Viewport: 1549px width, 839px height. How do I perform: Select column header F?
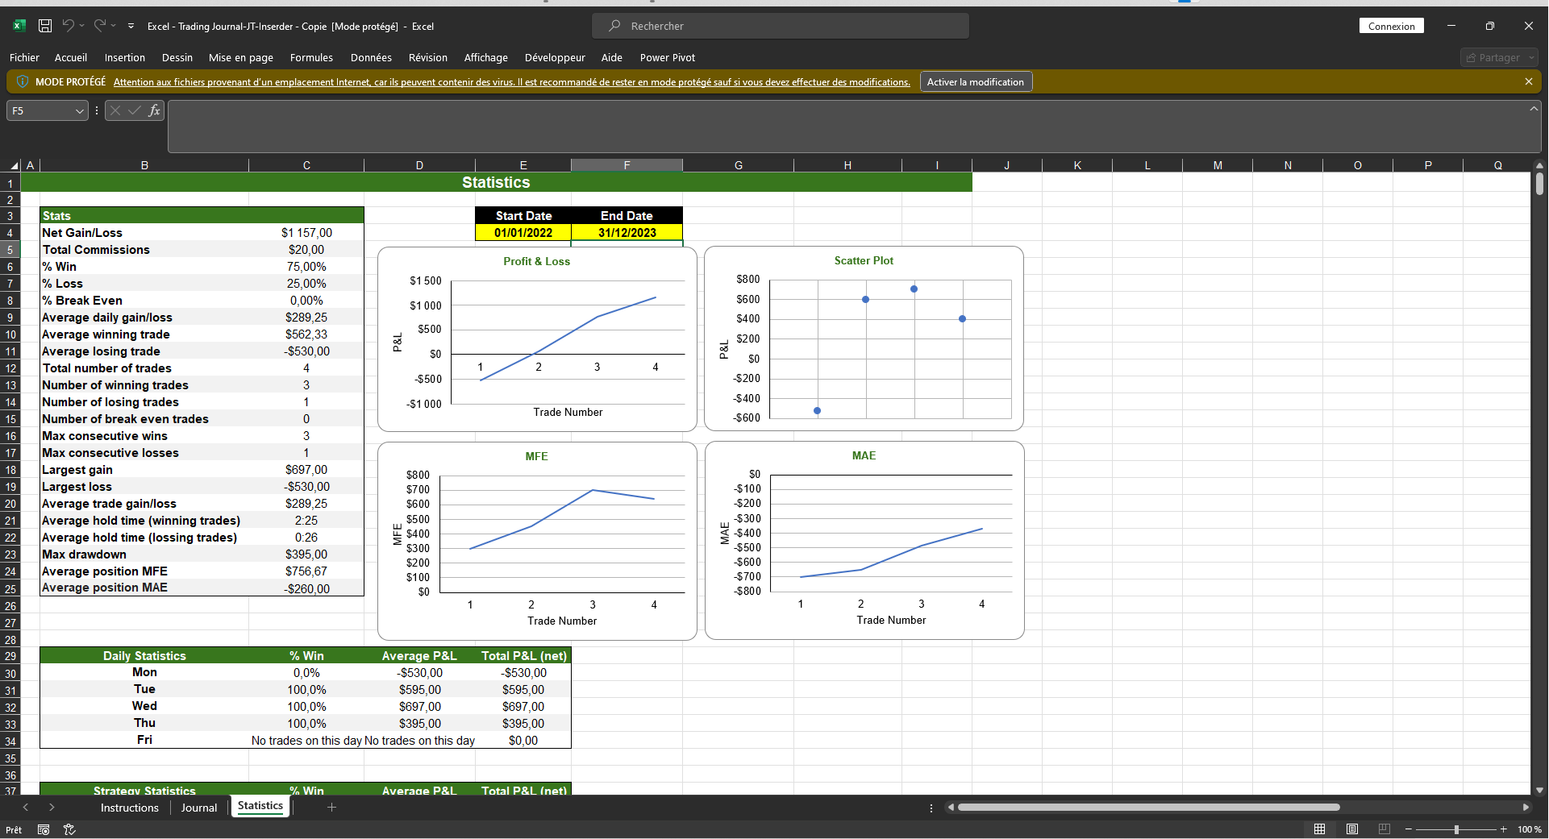tap(627, 165)
